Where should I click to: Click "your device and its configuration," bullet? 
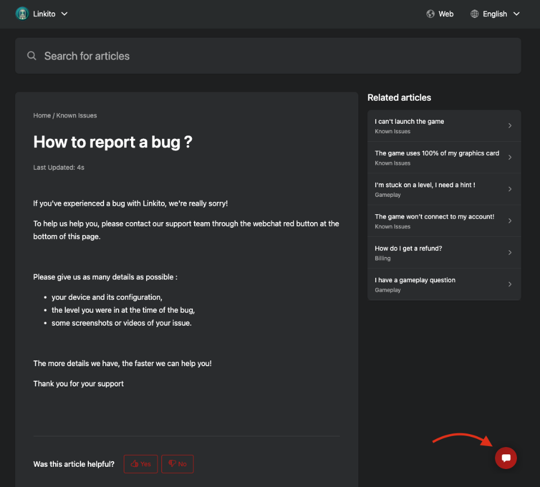click(107, 297)
